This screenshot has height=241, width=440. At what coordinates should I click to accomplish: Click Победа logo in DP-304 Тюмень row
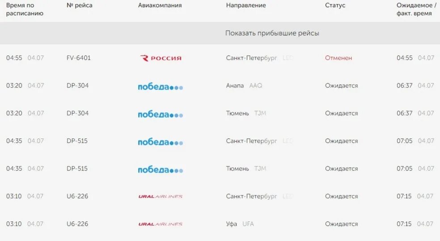point(160,114)
